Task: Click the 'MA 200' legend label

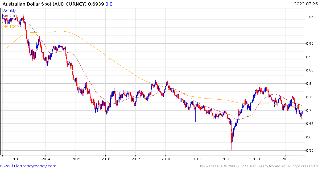Action: tap(10, 16)
